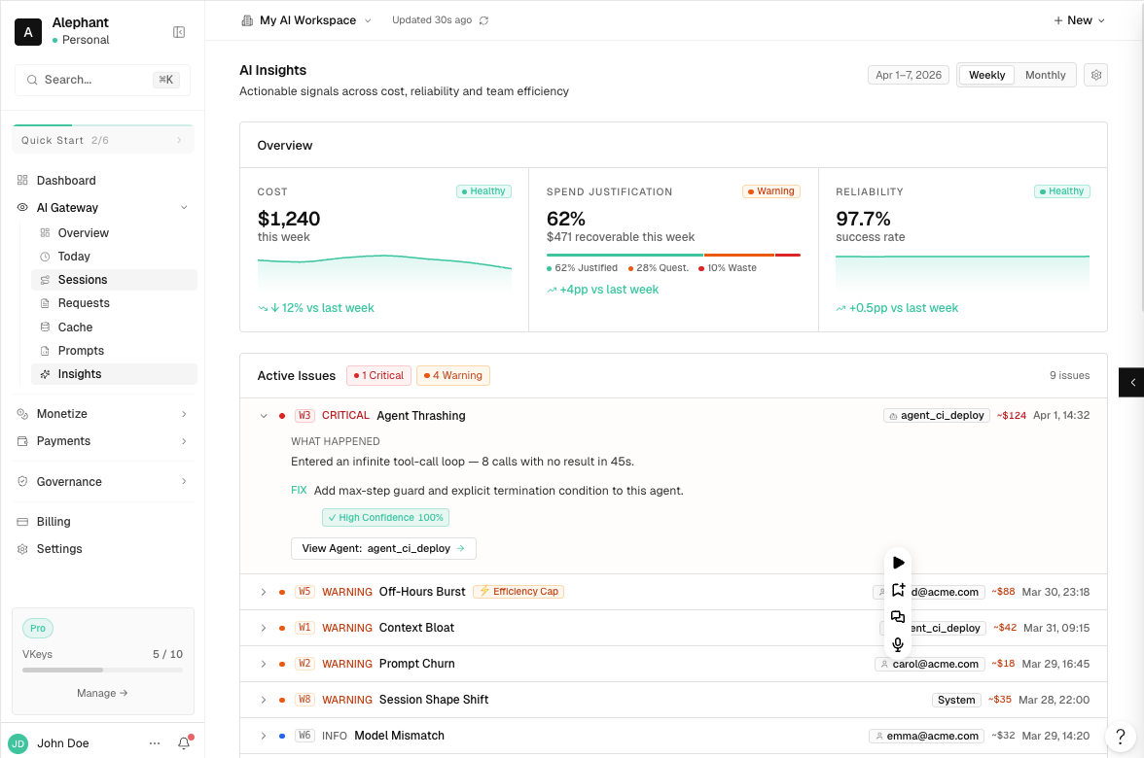Image resolution: width=1144 pixels, height=758 pixels.
Task: Open AI Insights settings gear
Action: pos(1095,75)
